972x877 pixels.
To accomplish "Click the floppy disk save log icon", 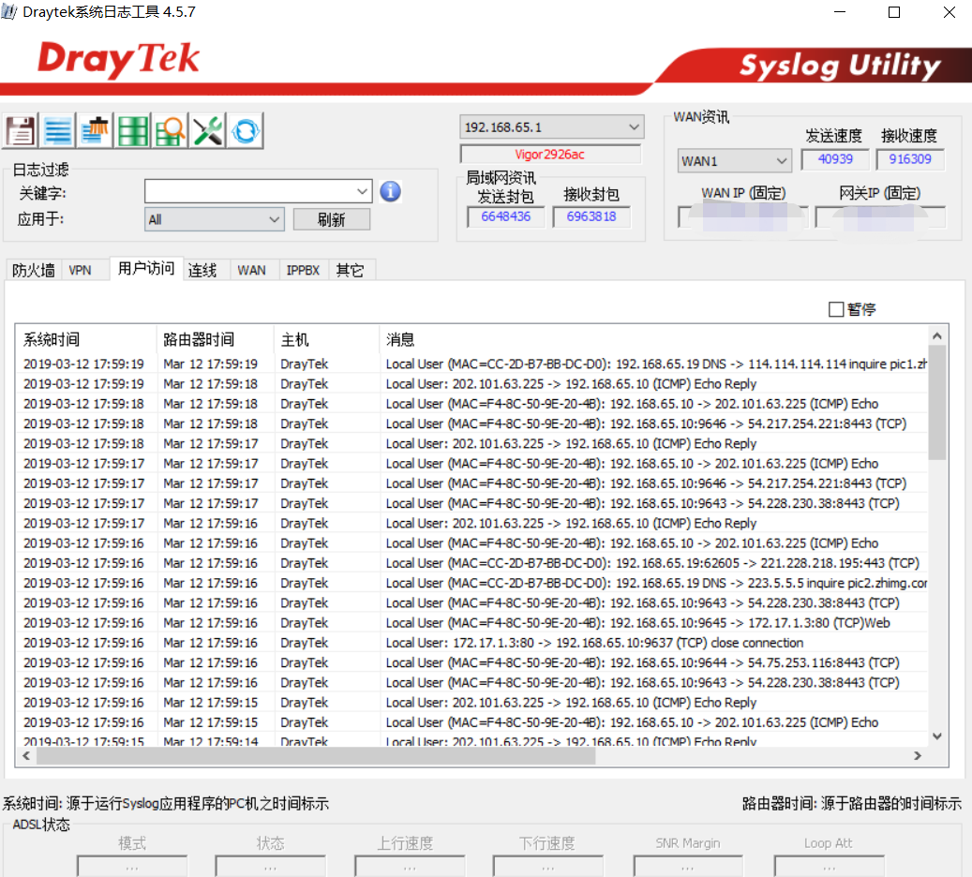I will pyautogui.click(x=21, y=131).
